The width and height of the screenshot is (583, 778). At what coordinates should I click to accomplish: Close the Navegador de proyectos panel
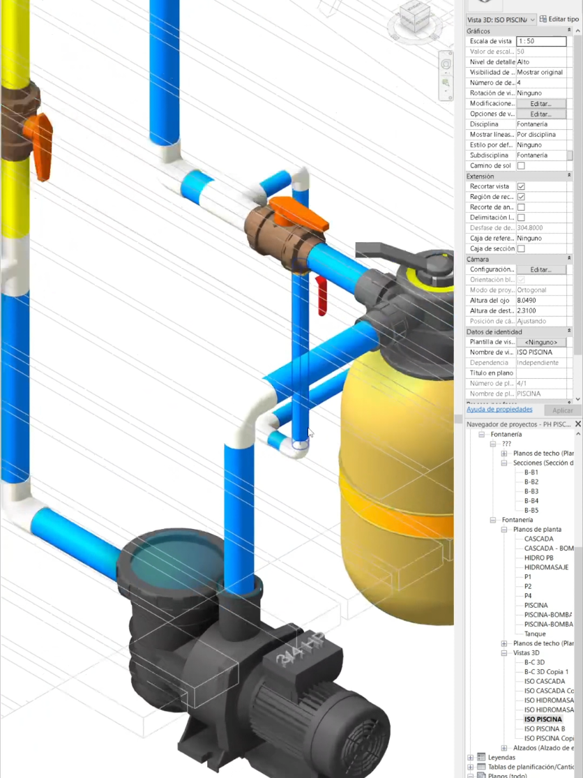(577, 424)
